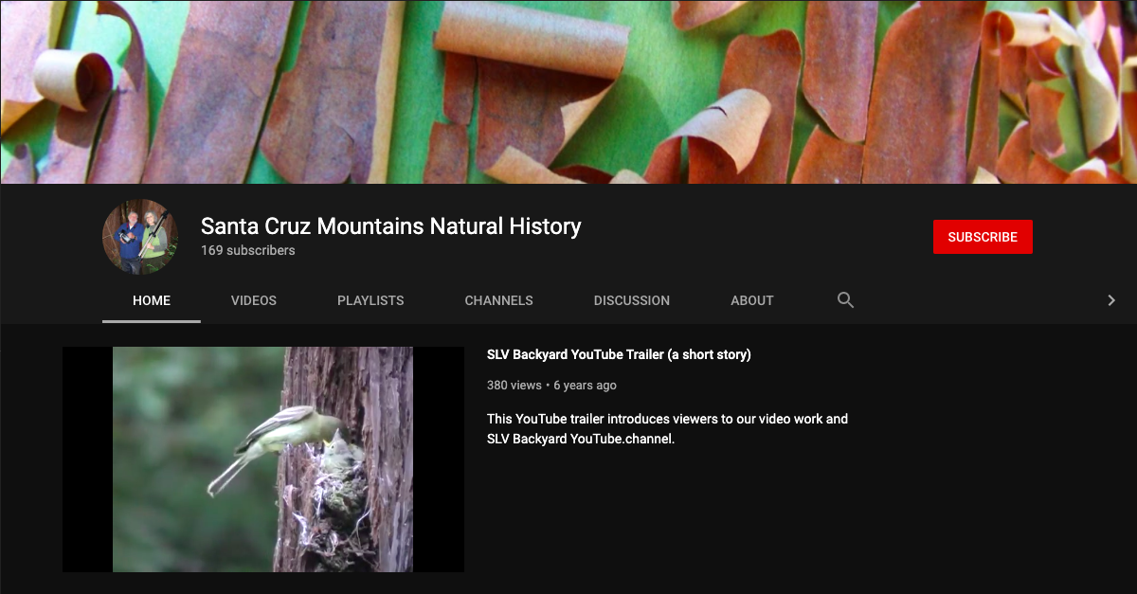The height and width of the screenshot is (594, 1137).
Task: Open the SLV Backyard YouTube Trailer title link
Action: pos(619,355)
